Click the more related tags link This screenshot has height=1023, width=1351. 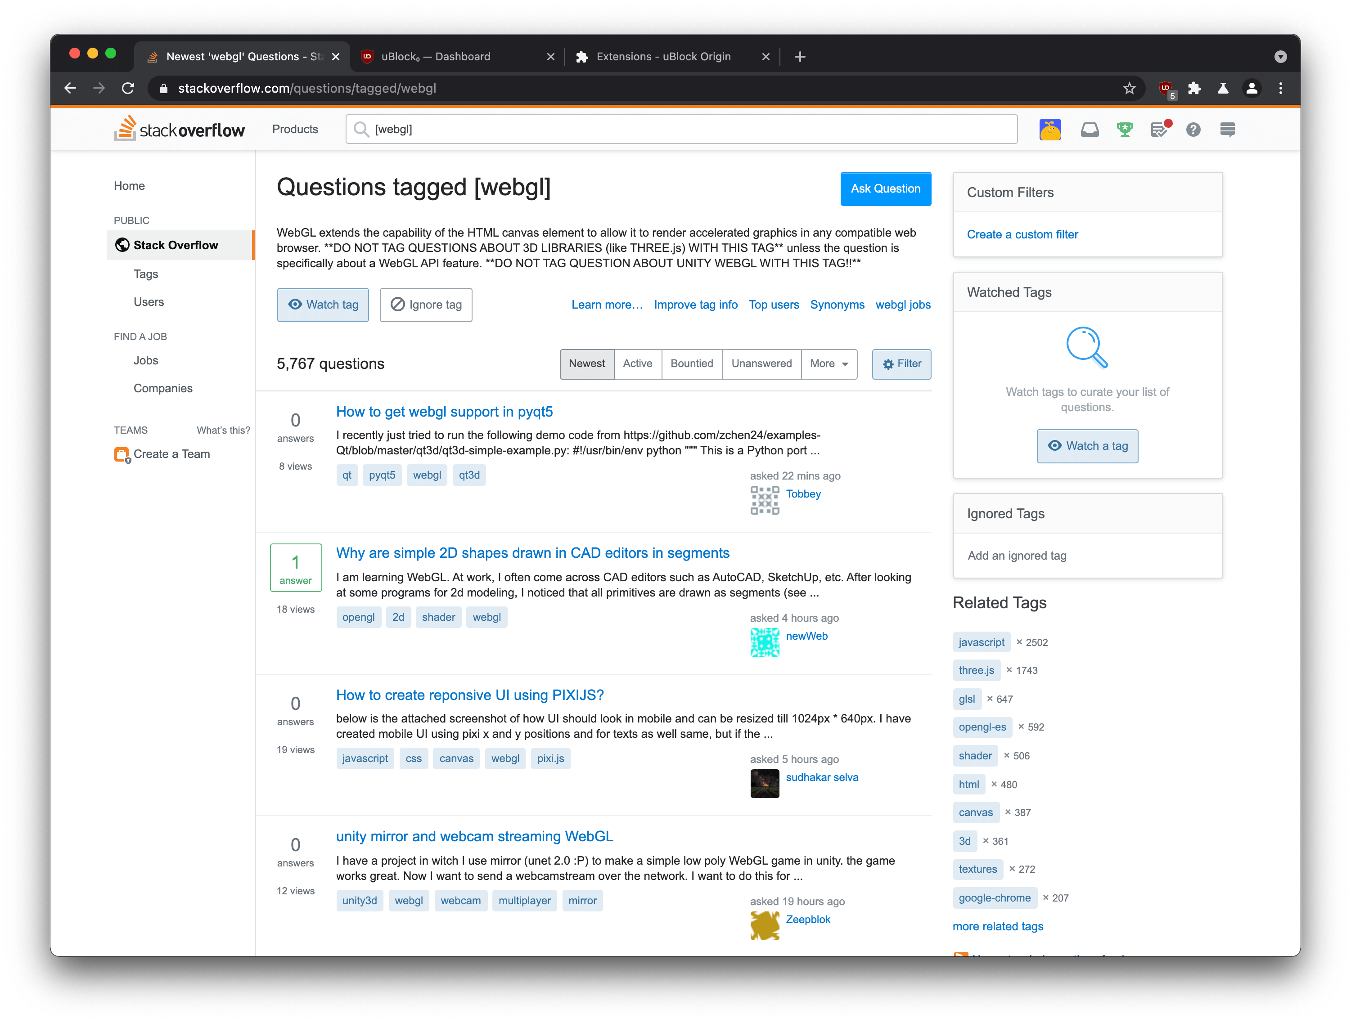[x=998, y=926]
